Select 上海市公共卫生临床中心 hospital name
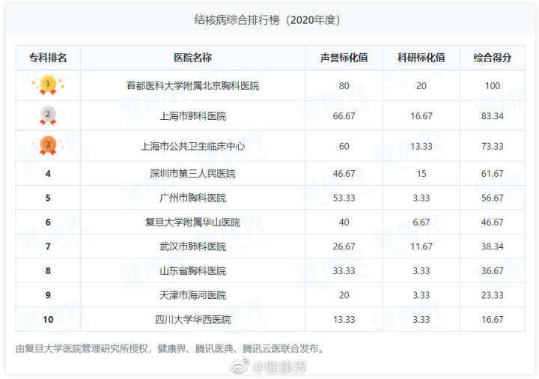The image size is (539, 379). pyautogui.click(x=192, y=146)
